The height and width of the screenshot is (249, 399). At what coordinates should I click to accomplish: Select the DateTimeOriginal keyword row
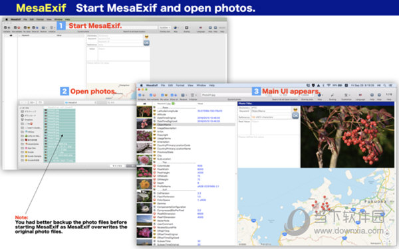click(194, 118)
